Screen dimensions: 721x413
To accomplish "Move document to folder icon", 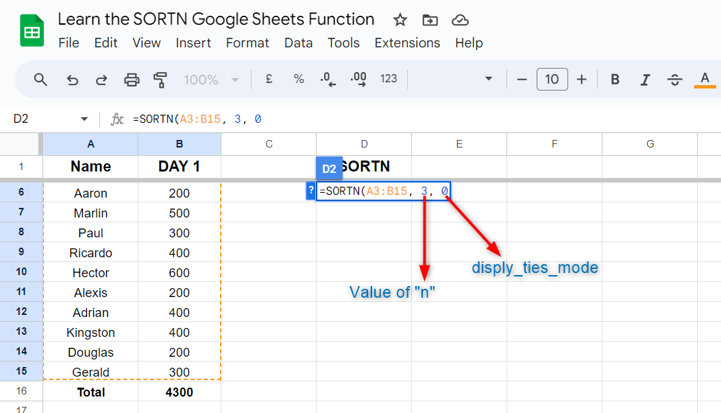I will [430, 20].
